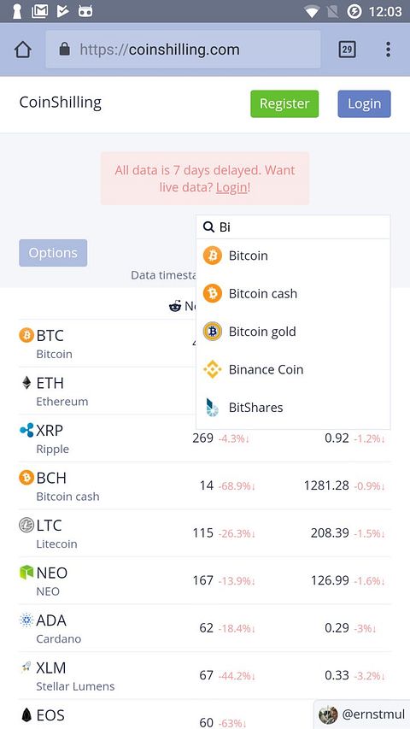Click the Bitcoin icon in the BTC row
410x729 pixels.
26,335
